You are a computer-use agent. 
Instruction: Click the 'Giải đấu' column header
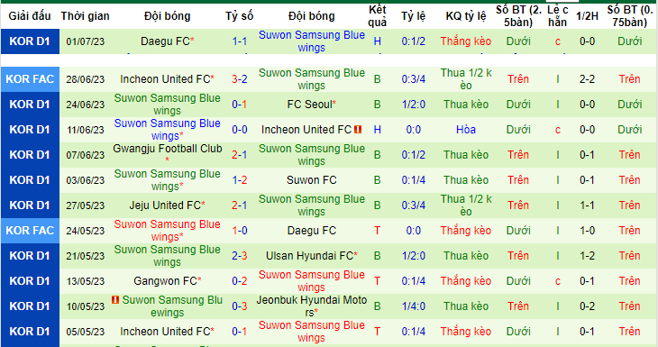[x=30, y=16]
